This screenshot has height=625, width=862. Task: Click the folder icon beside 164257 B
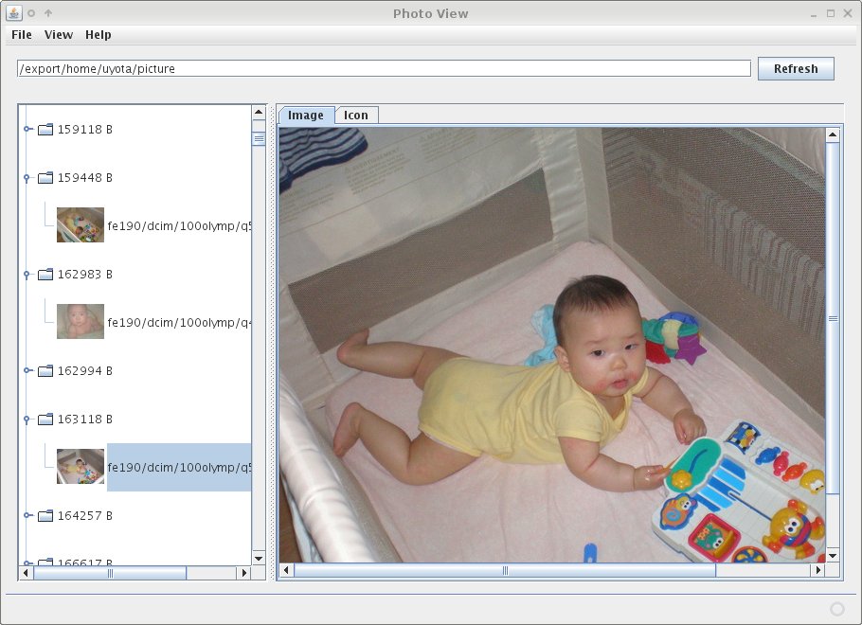coord(45,516)
